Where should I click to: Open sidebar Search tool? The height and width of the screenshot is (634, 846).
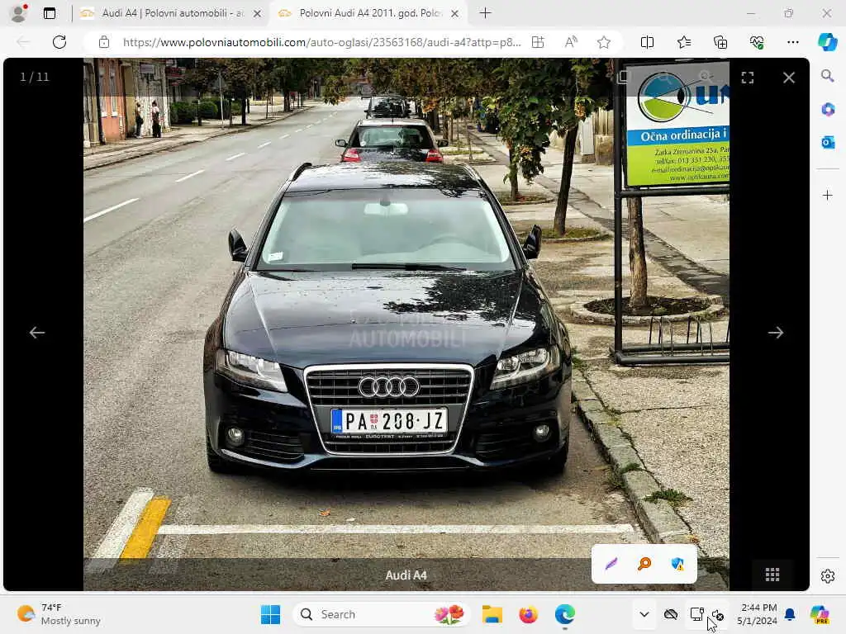click(828, 76)
